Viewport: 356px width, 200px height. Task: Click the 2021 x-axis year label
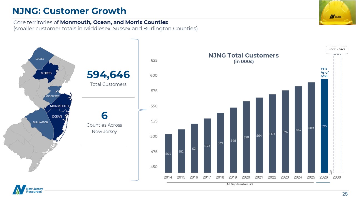[259, 177]
